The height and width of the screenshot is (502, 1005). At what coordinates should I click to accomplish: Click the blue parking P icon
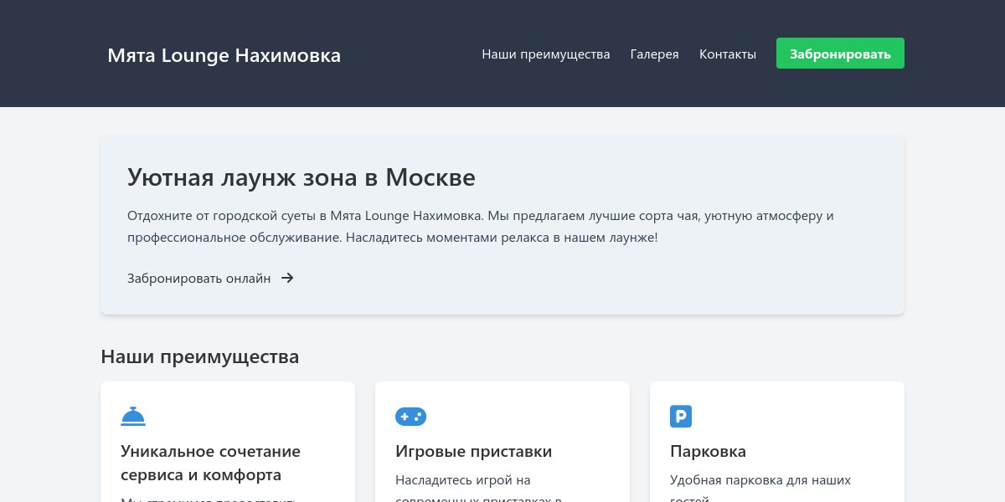[x=681, y=416]
